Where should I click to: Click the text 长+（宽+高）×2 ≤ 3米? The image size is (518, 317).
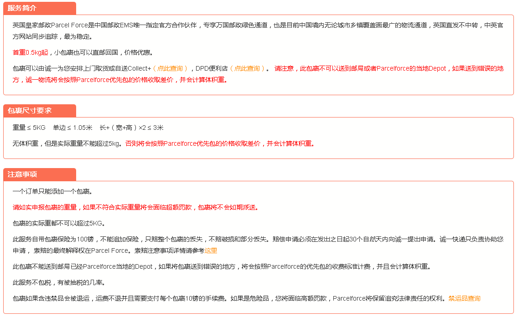[131, 128]
